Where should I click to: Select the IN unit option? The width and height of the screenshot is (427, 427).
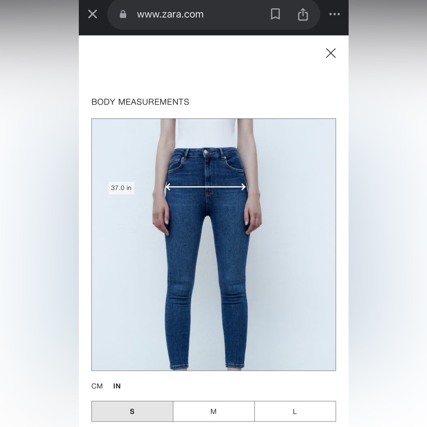click(117, 386)
